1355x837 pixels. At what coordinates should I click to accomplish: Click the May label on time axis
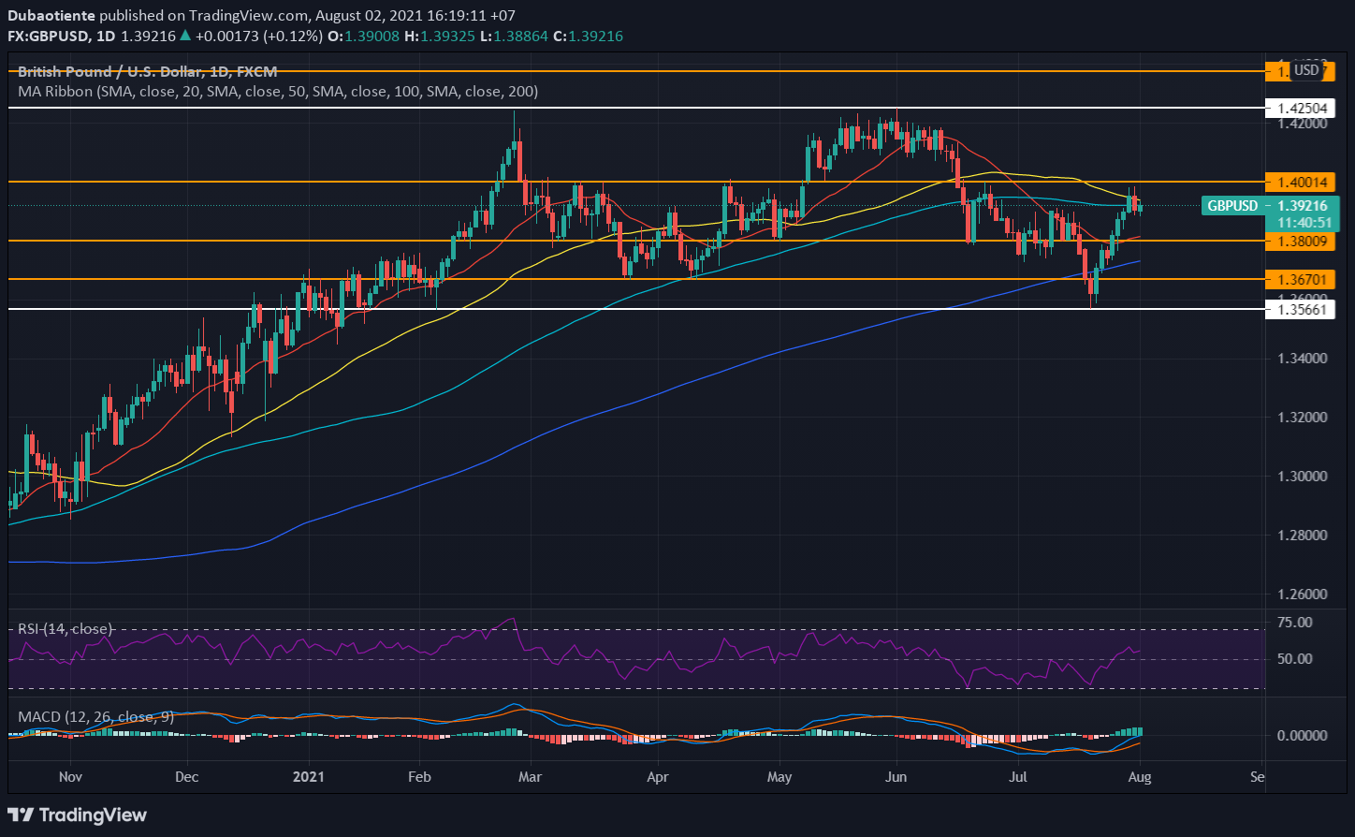[x=779, y=777]
